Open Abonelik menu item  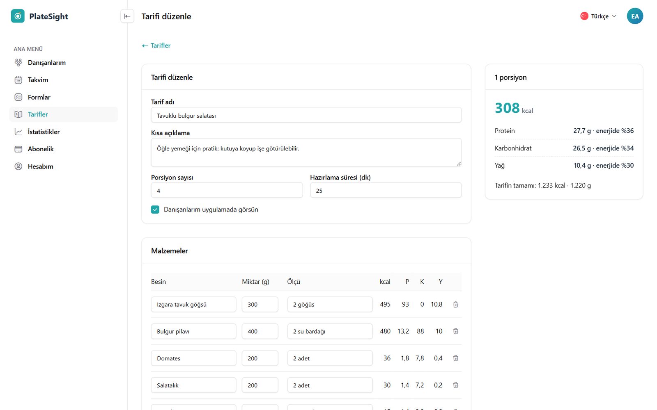(x=63, y=149)
